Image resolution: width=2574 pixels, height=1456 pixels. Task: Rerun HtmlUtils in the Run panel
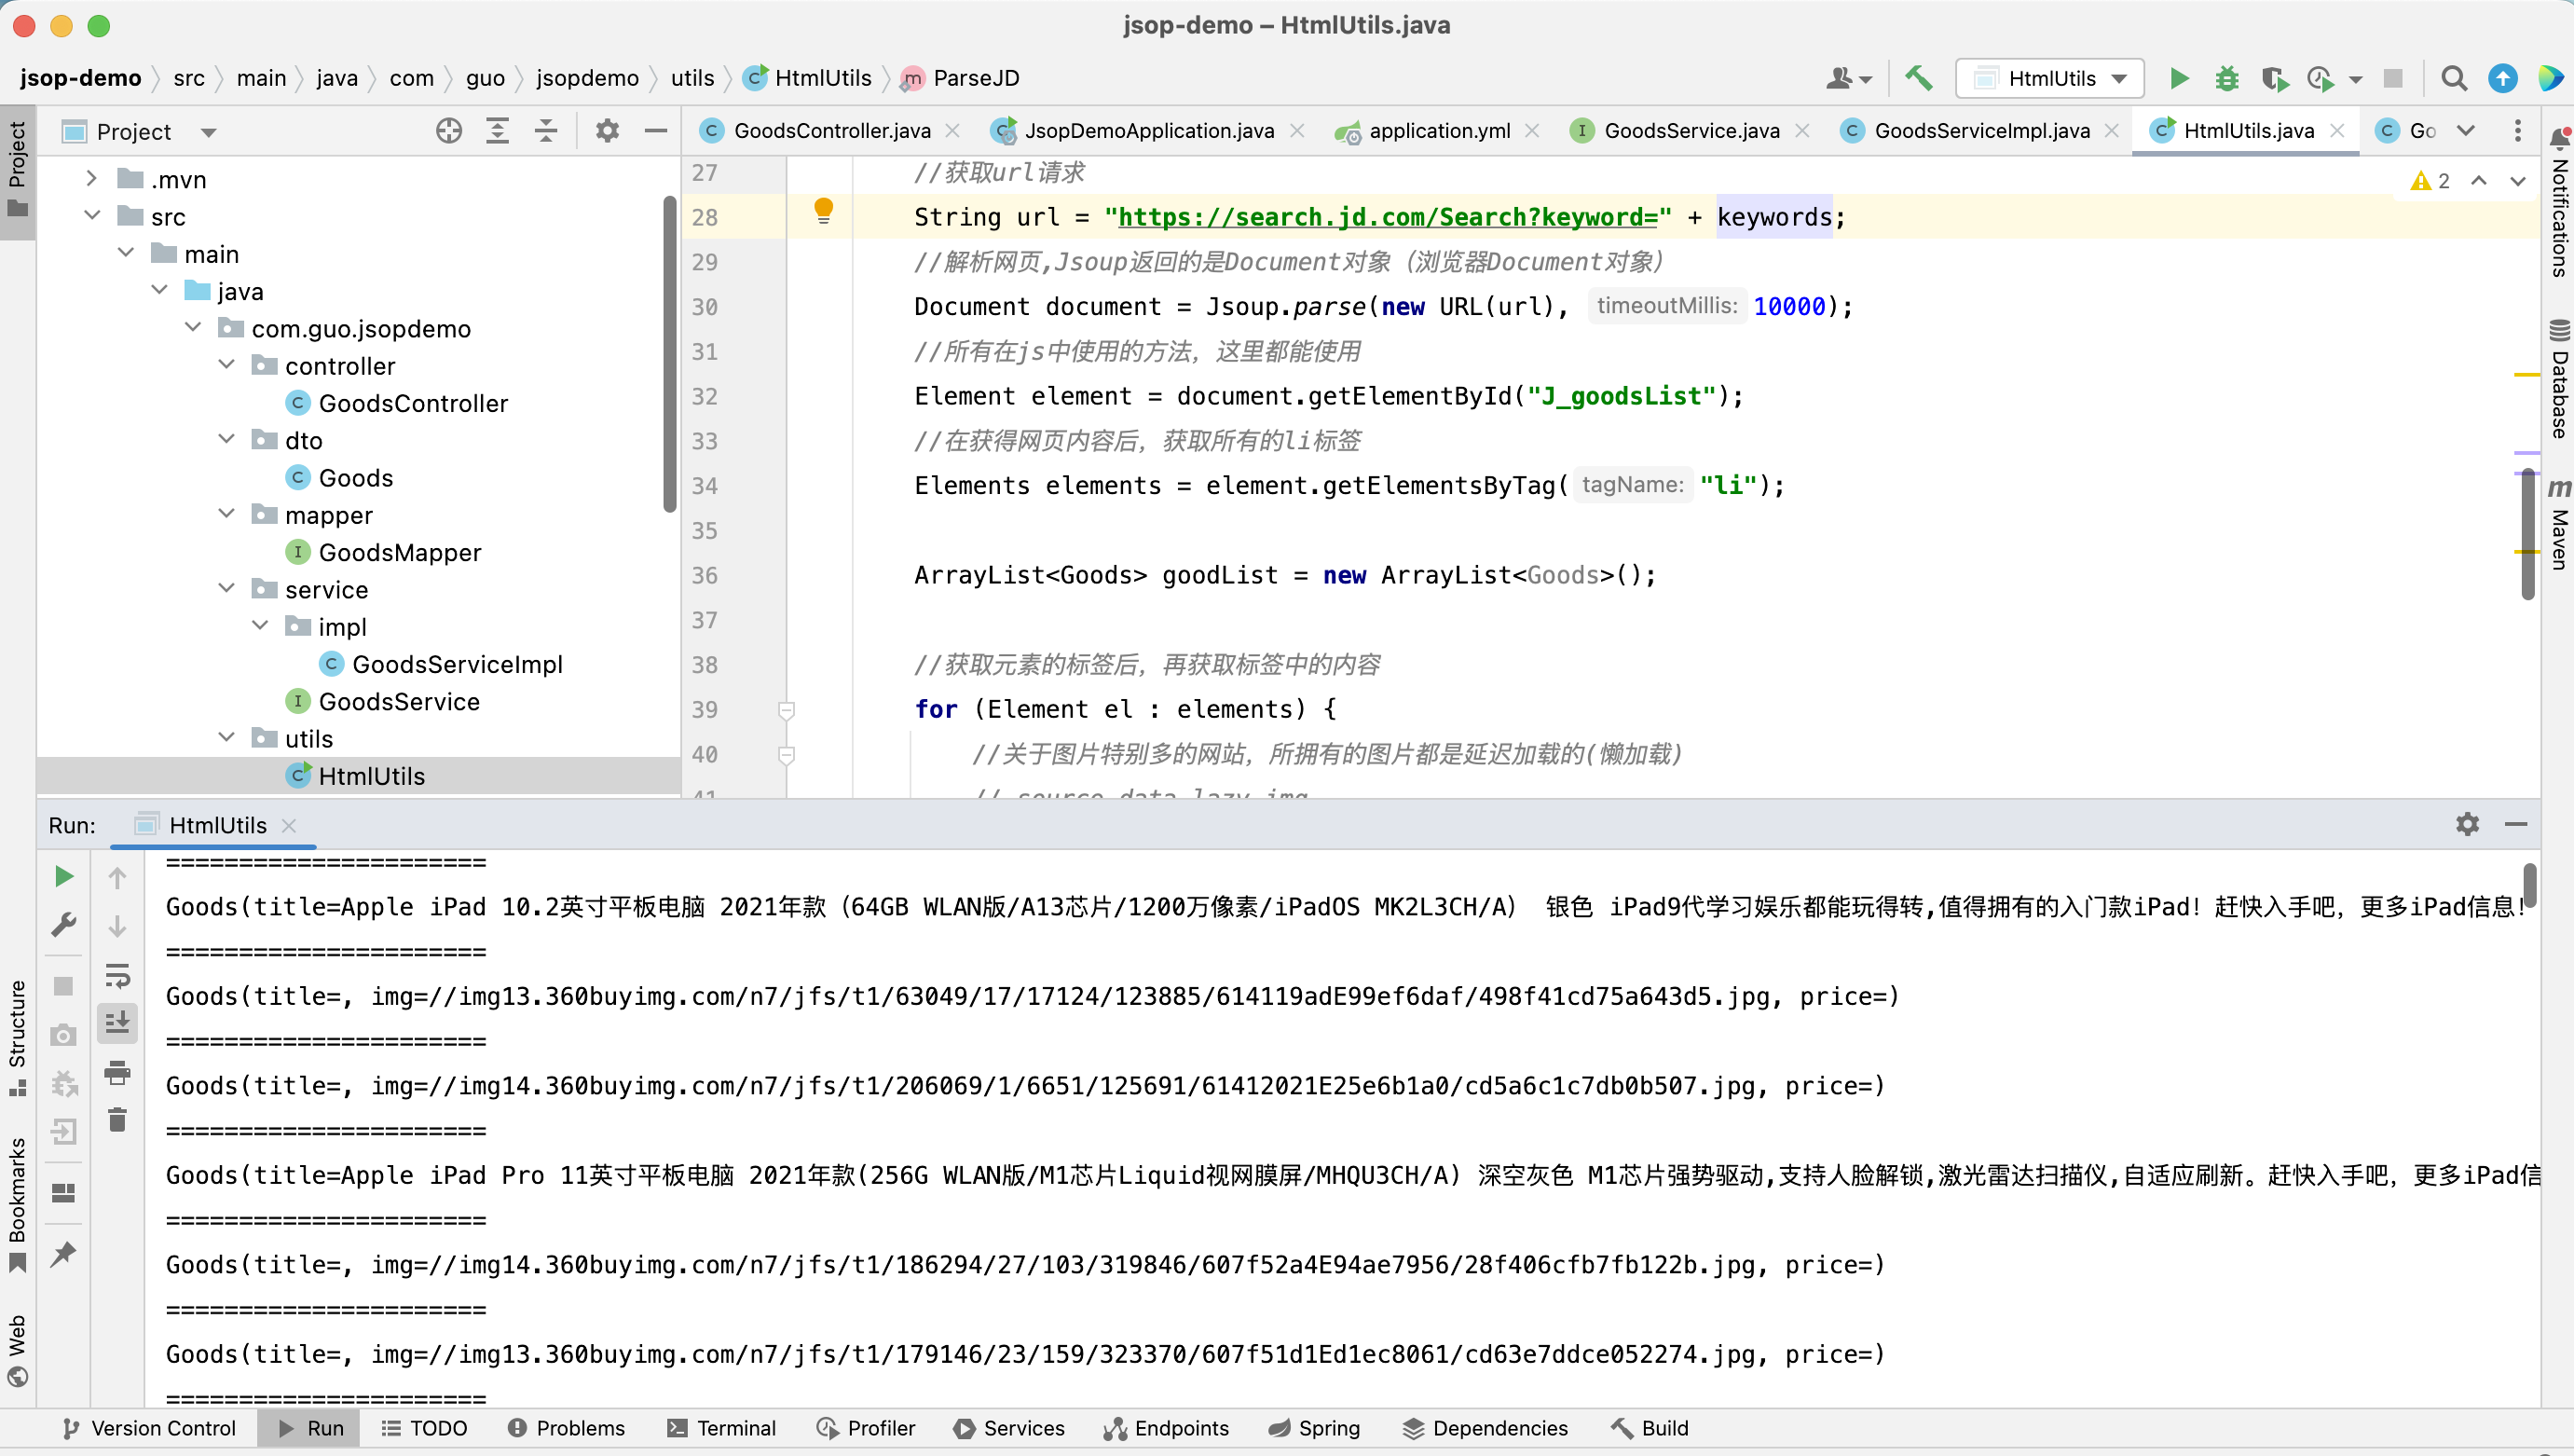click(x=63, y=877)
